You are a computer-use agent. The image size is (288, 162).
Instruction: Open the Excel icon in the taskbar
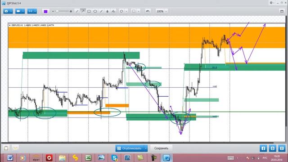click(x=88, y=158)
